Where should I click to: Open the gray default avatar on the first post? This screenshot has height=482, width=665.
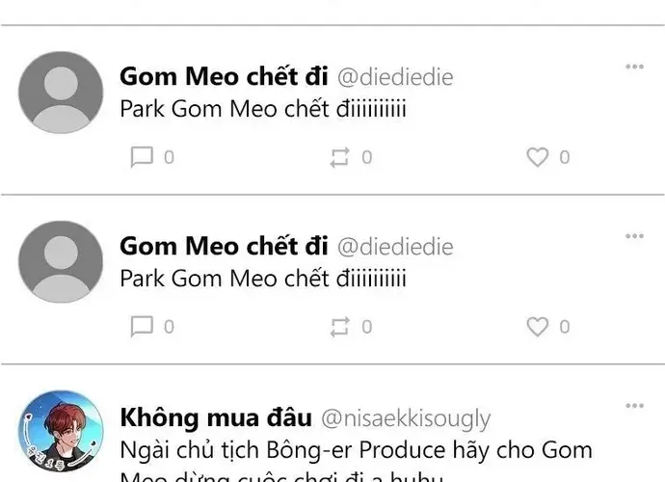[61, 93]
